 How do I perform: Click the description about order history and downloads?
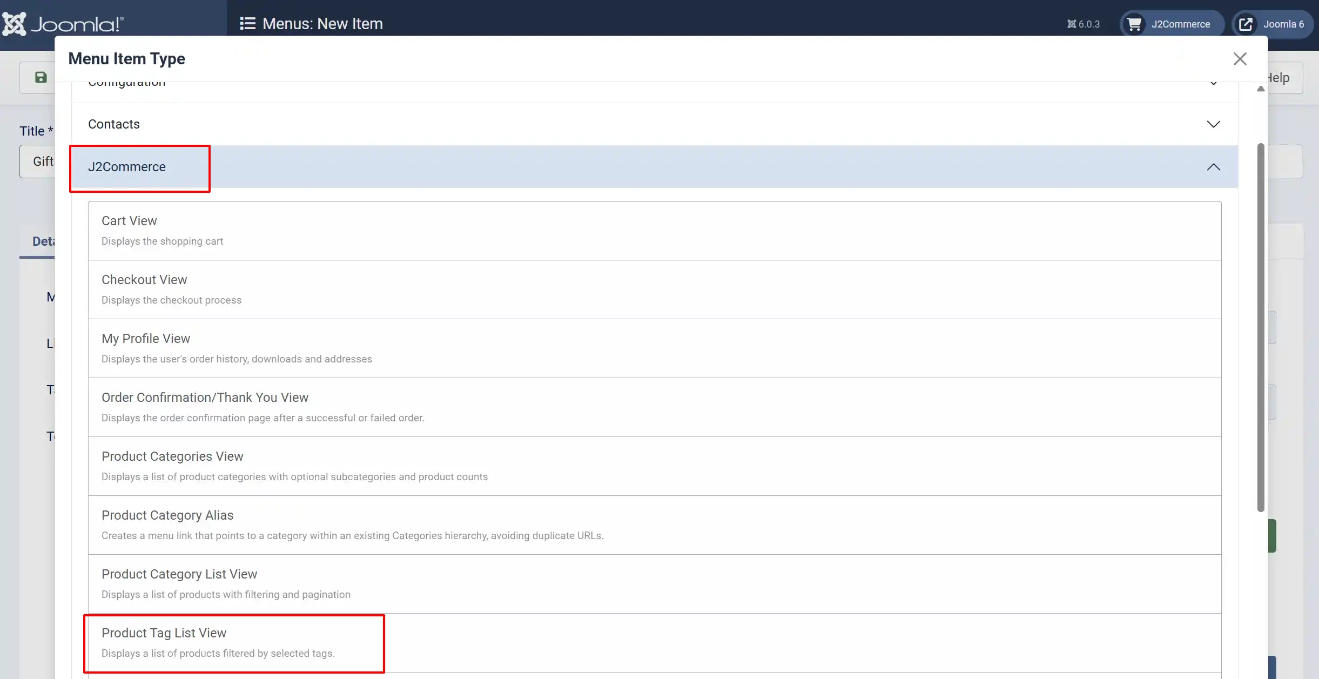tap(237, 359)
